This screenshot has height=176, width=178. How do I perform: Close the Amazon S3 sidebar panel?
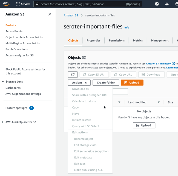[x=50, y=14]
